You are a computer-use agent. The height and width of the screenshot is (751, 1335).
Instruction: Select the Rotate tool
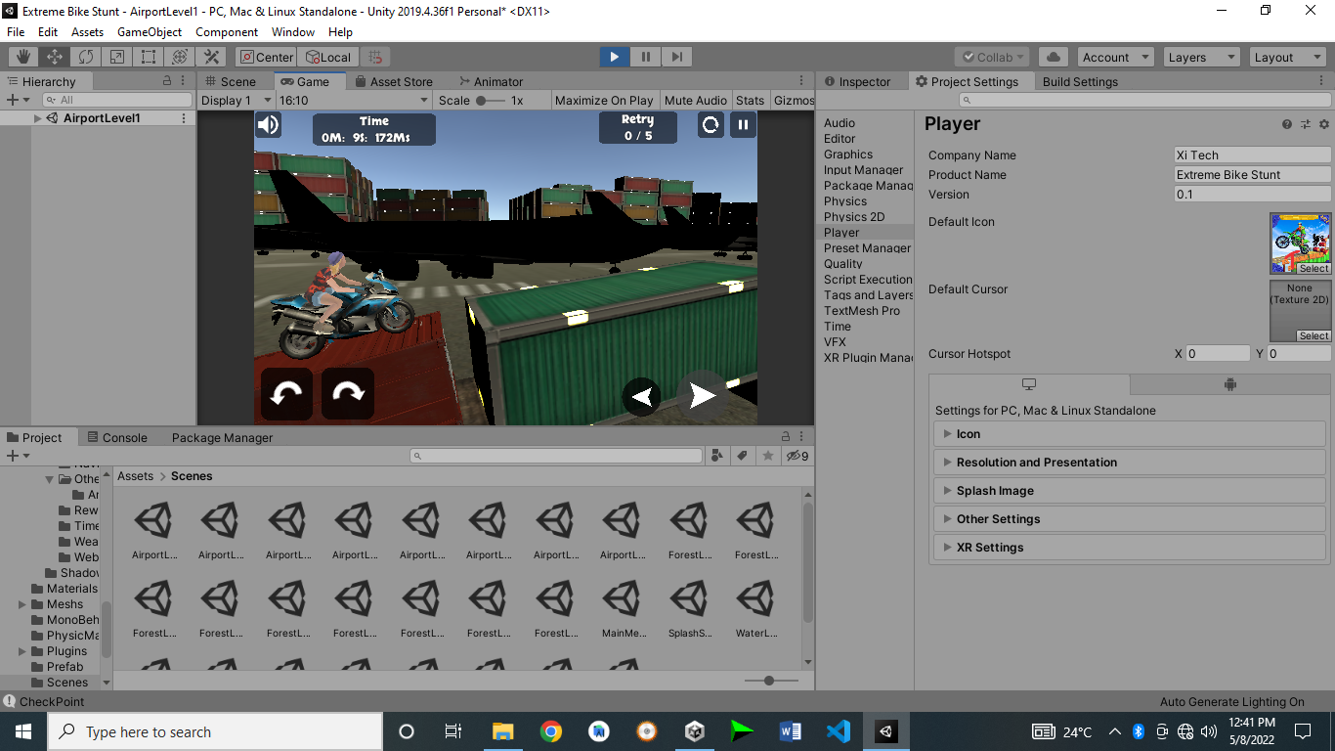(x=86, y=56)
